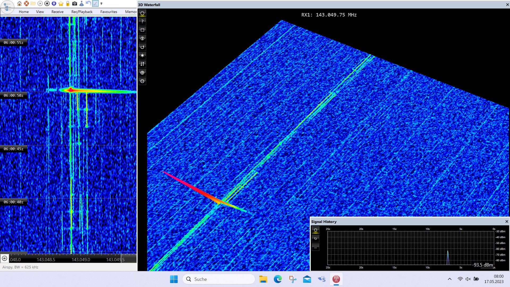Screen dimensions: 510x287
Task: Open the Home ribbon tab
Action: (x=24, y=12)
